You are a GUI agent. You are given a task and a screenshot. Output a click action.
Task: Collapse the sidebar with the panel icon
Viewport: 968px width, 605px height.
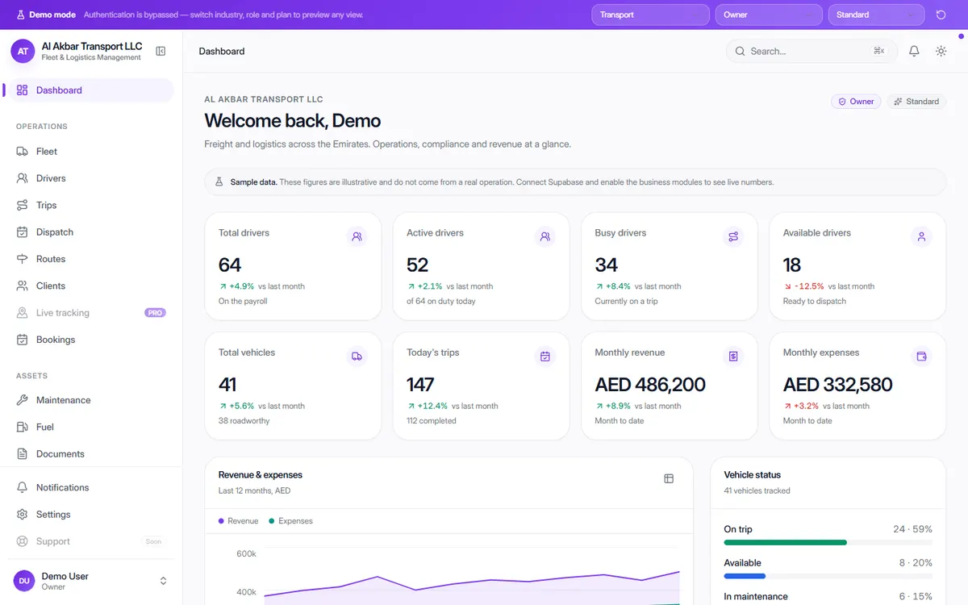tap(161, 52)
